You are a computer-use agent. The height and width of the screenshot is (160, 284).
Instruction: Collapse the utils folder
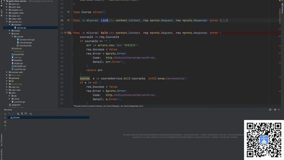point(7,93)
